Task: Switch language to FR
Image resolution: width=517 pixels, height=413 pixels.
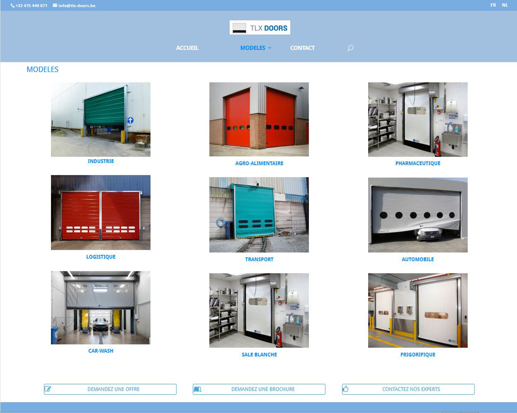Action: pyautogui.click(x=493, y=5)
